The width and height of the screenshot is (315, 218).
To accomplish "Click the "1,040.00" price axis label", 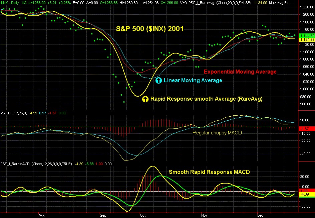I will tap(307, 74).
